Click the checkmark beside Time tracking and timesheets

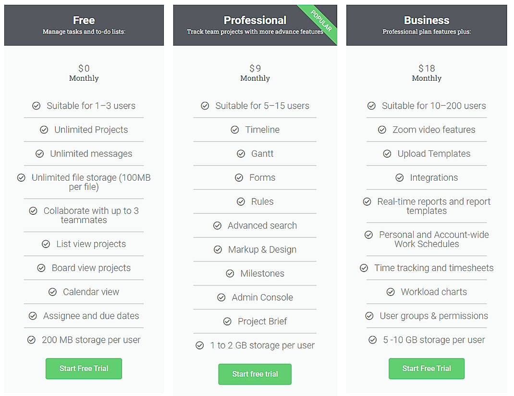(x=364, y=268)
